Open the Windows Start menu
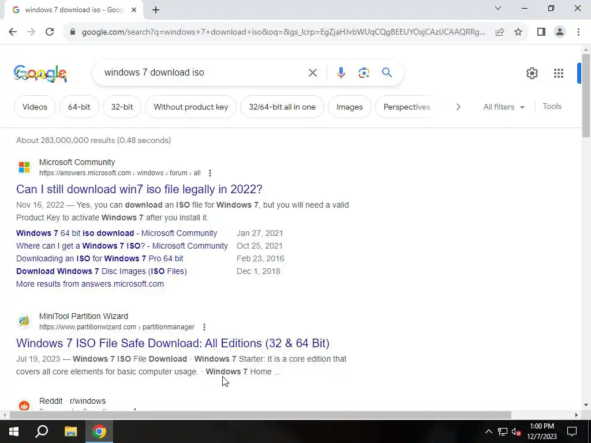591x443 pixels. 14,431
